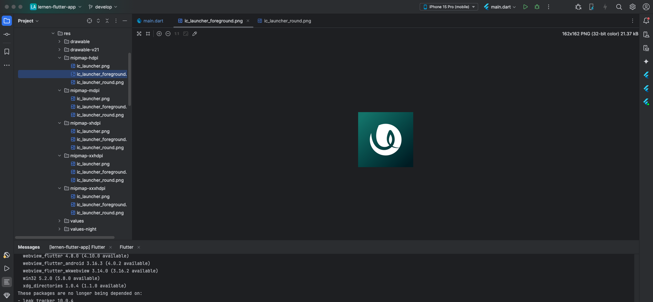Viewport: 653px width, 302px height.
Task: Open the iPhone 15 Pro device selector
Action: (449, 7)
